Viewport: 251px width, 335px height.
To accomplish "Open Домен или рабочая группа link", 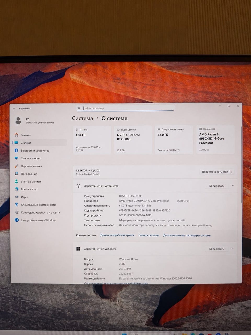I will (x=117, y=235).
